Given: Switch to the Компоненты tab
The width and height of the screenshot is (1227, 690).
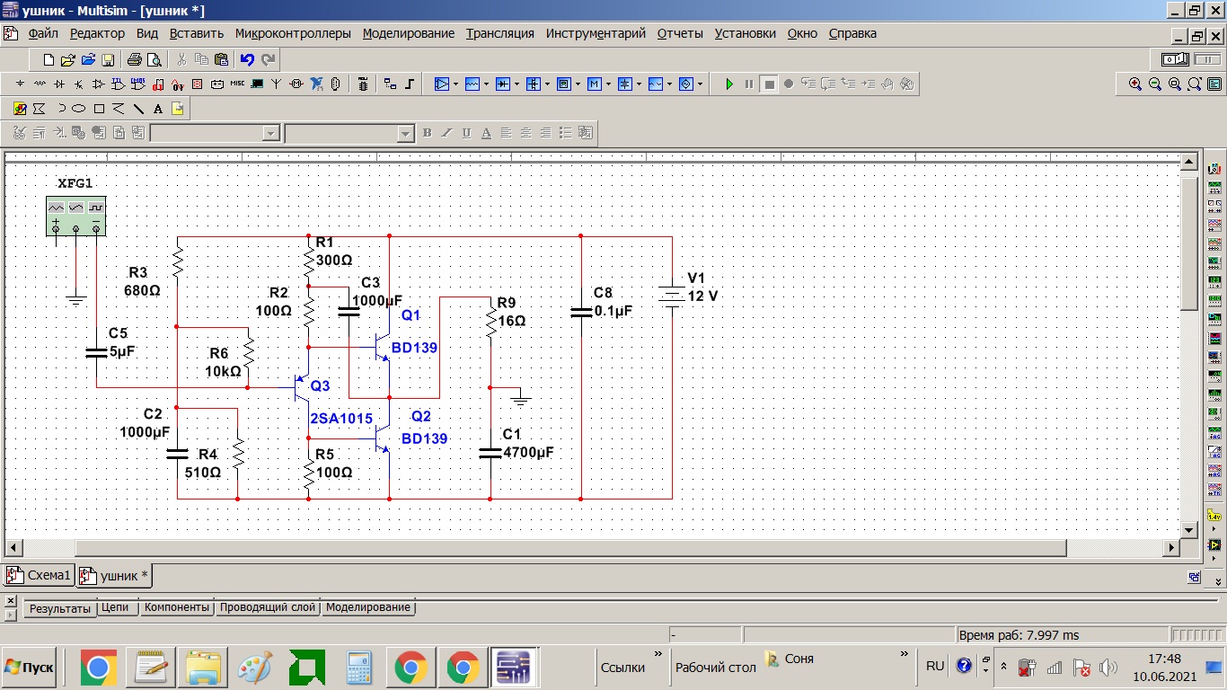Looking at the screenshot, I should [x=177, y=607].
